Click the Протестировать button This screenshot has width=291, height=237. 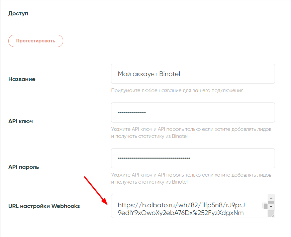pyautogui.click(x=36, y=41)
